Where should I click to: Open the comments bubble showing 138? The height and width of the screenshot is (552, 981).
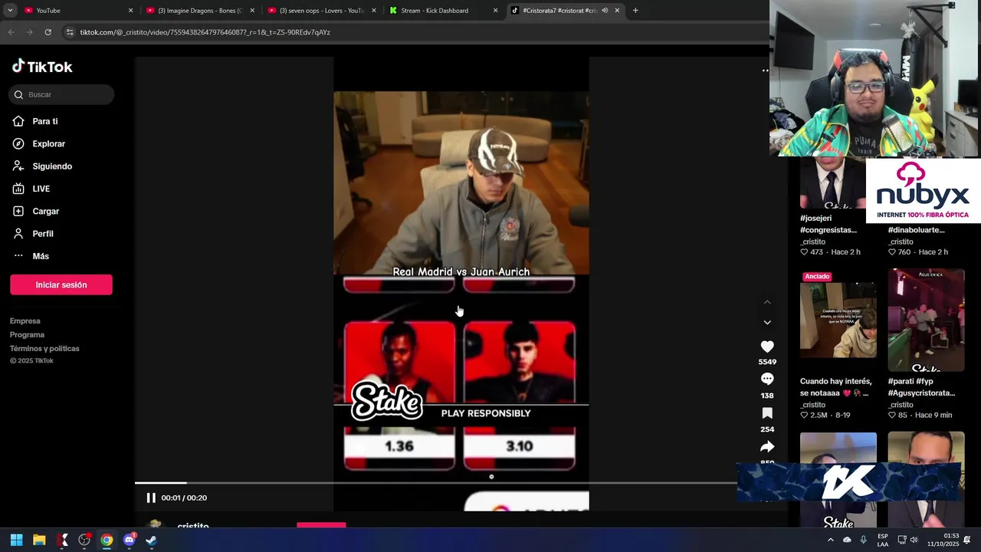pyautogui.click(x=767, y=379)
